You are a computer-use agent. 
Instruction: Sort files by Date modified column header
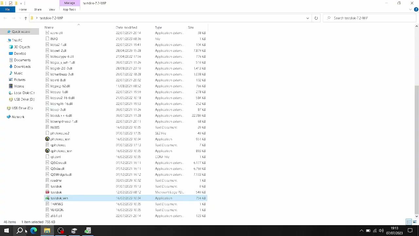point(126,28)
